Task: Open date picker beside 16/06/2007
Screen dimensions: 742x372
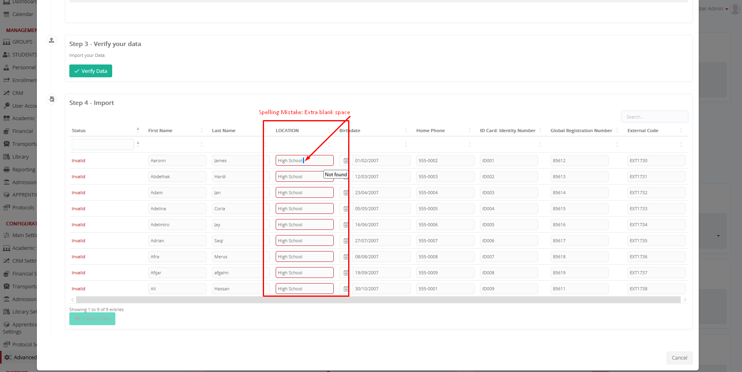Action: (x=346, y=225)
